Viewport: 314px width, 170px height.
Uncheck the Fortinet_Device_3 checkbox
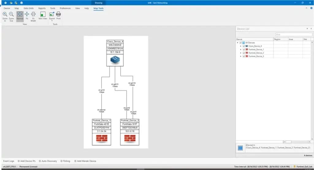point(244,56)
